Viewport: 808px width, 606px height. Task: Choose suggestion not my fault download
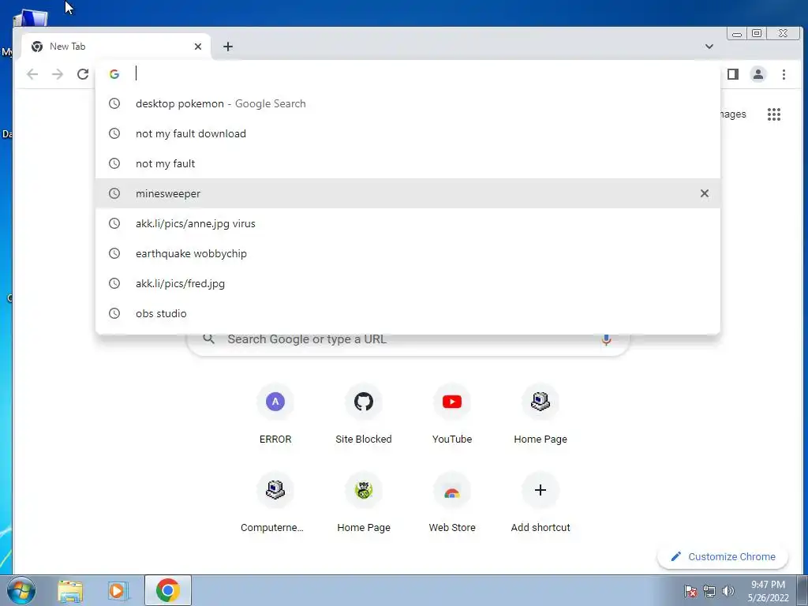point(408,133)
